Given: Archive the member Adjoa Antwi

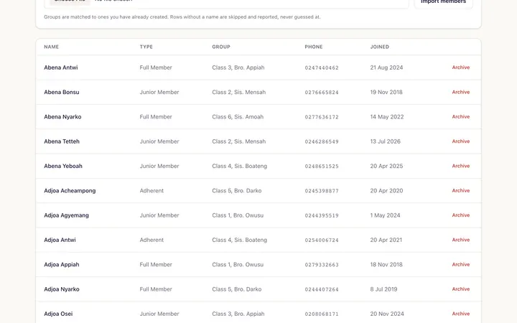Looking at the screenshot, I should point(460,240).
